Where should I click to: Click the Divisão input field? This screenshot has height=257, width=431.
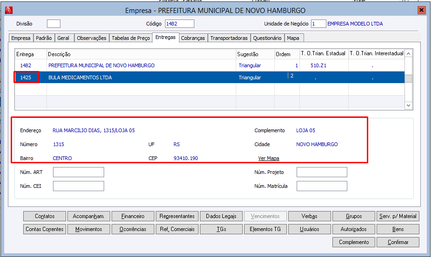tap(53, 24)
